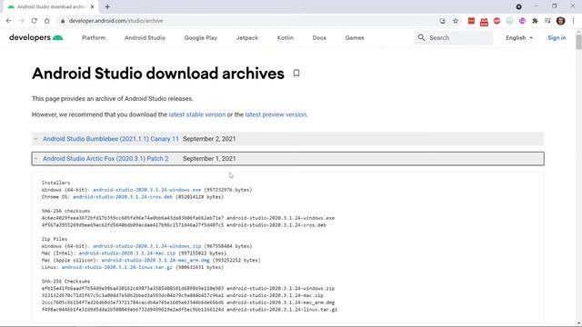Focus the site Search field
This screenshot has height=327, width=582.
pyautogui.click(x=454, y=38)
